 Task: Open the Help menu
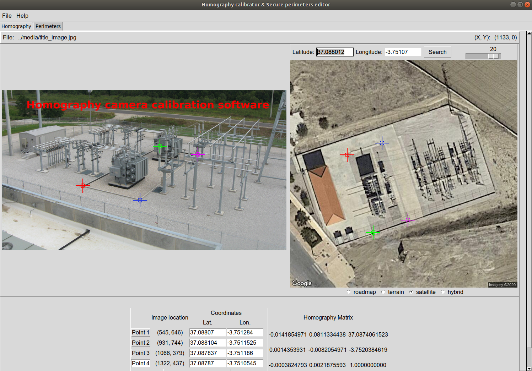click(x=22, y=16)
